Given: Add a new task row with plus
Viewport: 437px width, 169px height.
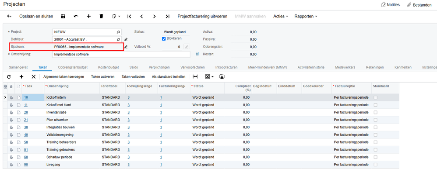Looking at the screenshot, I should point(21,77).
